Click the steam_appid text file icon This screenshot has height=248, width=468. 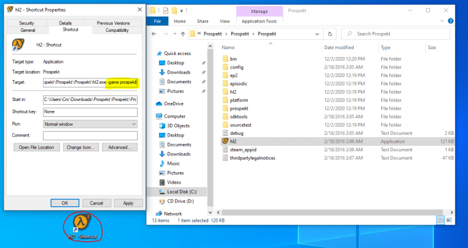point(225,149)
